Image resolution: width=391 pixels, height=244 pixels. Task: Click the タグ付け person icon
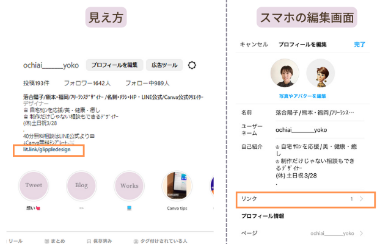(x=136, y=241)
